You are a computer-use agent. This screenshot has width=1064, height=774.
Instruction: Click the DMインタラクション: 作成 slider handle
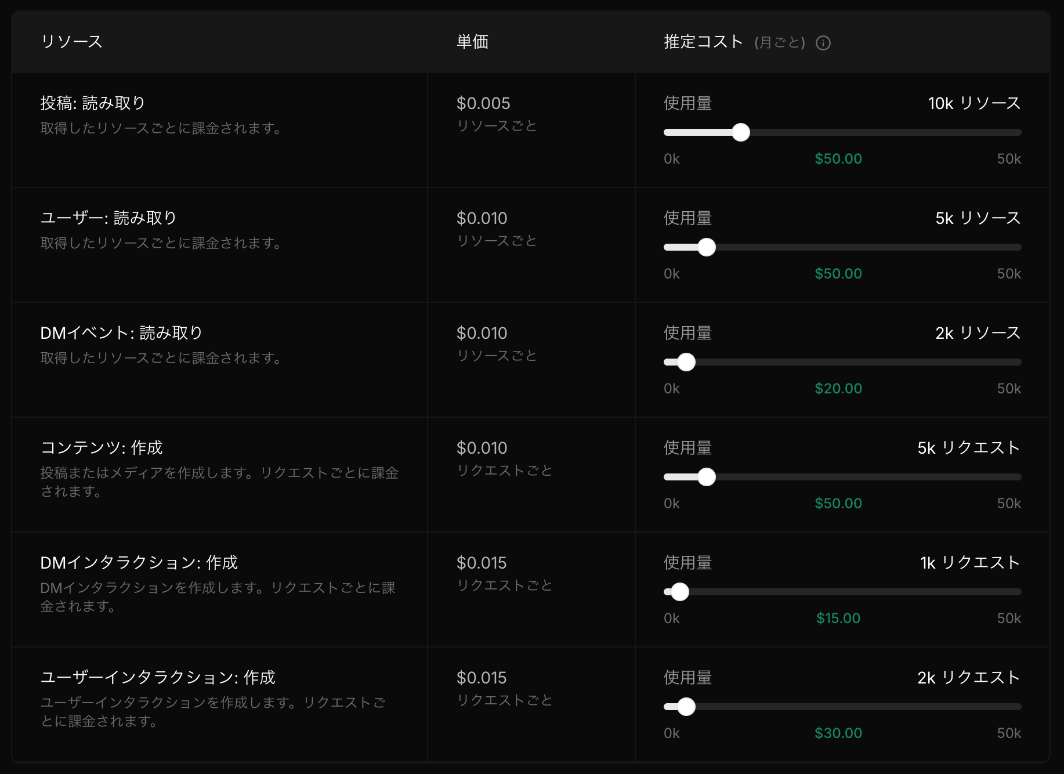click(680, 592)
